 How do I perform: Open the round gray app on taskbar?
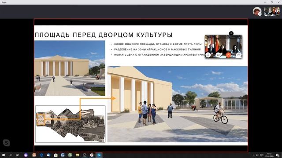(x=85, y=155)
